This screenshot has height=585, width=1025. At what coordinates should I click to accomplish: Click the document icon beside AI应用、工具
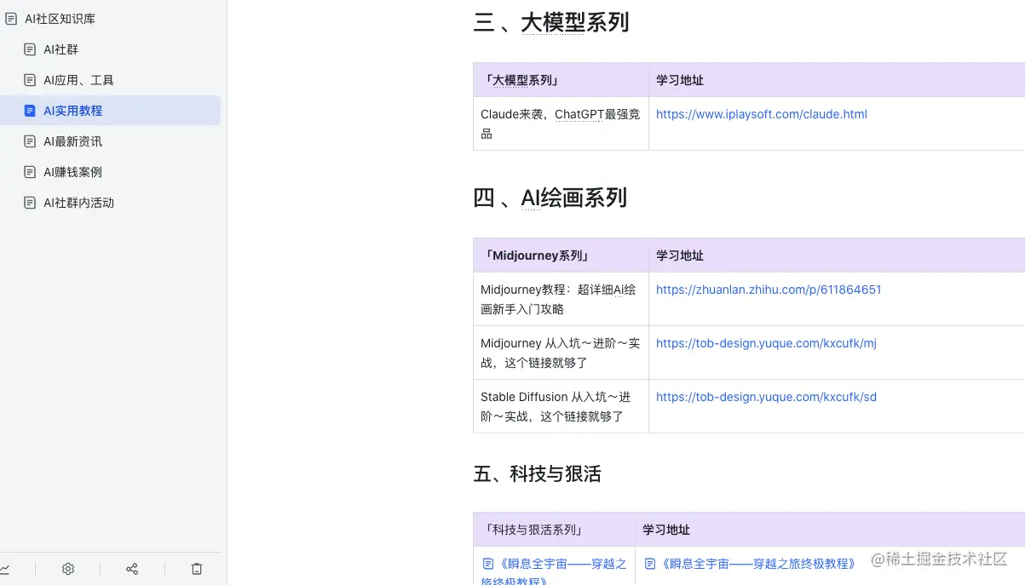(30, 80)
